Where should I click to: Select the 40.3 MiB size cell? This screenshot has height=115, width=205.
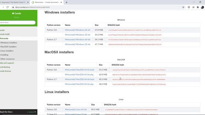pos(103,79)
